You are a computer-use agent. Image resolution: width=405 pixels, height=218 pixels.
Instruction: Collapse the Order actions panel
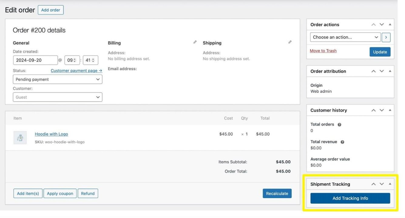390,24
